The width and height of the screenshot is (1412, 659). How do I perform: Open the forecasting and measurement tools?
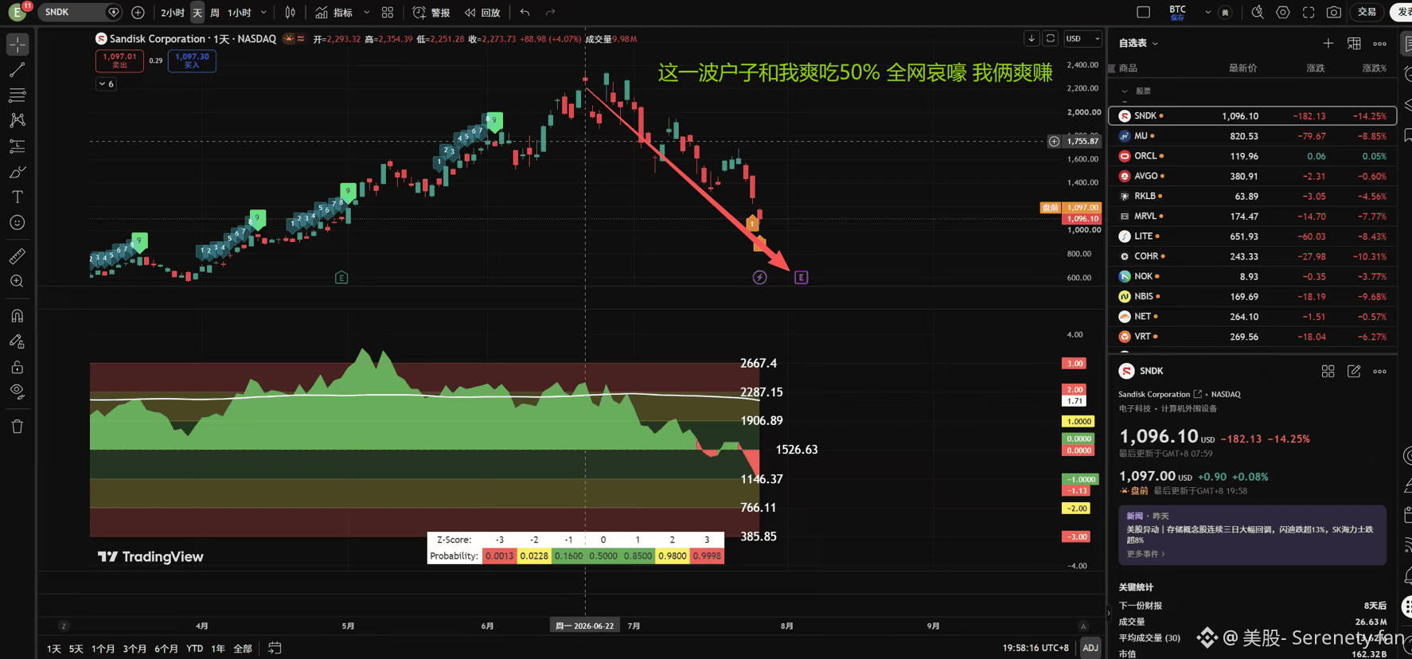18,146
